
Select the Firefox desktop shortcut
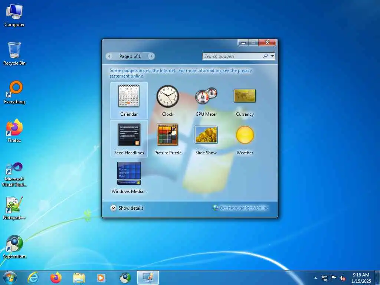14,131
